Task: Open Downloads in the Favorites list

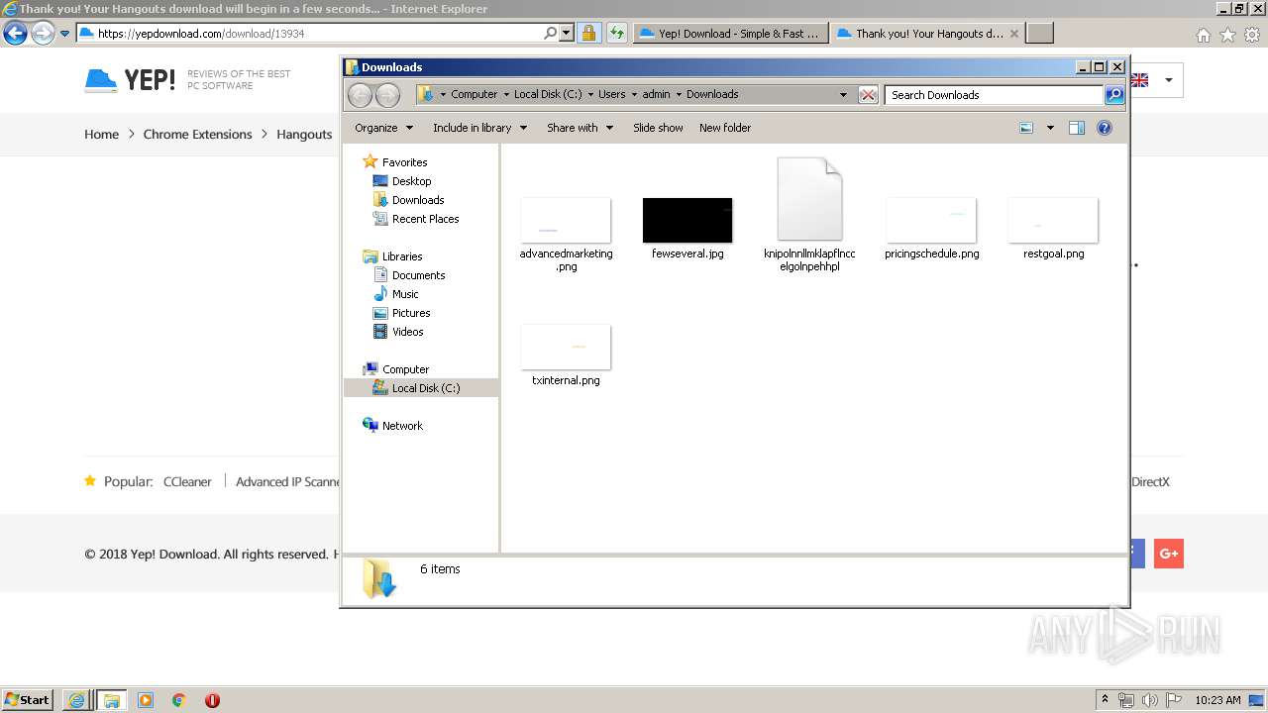Action: 417,200
